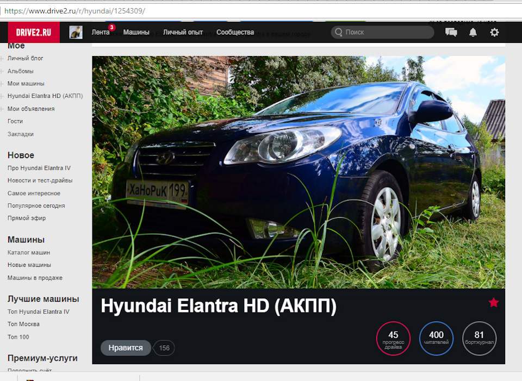This screenshot has width=522, height=381.
Task: Open the large Hyundai Elantra photo
Action: click(x=299, y=172)
